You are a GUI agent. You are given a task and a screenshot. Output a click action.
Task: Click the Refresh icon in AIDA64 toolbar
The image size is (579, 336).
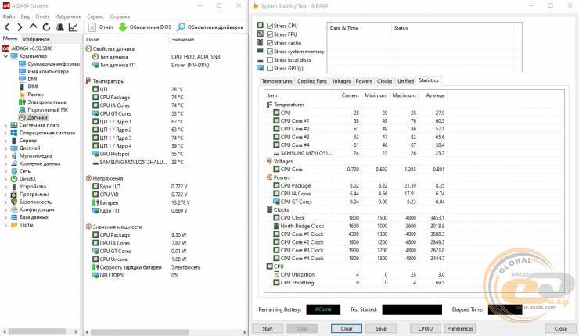click(46, 27)
